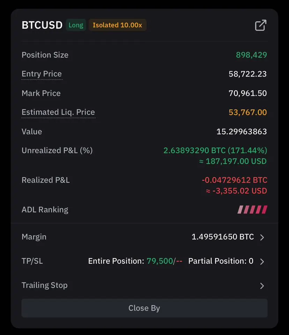The image size is (289, 335).
Task: Click the Trailing Stop row label
Action: [44, 285]
